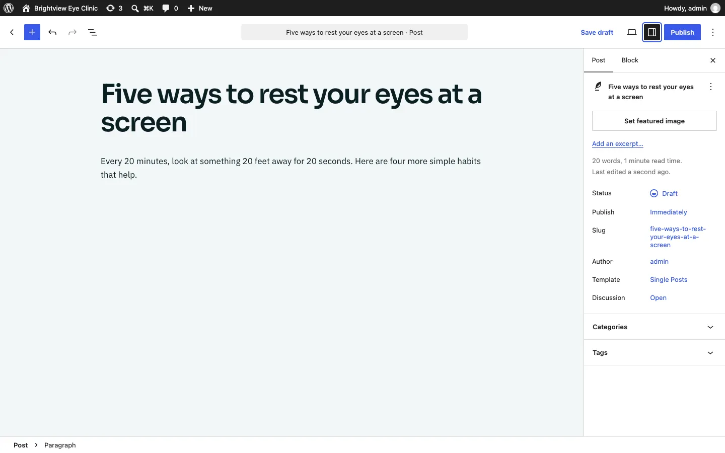Close the Settings sidebar
The height and width of the screenshot is (453, 725).
713,60
